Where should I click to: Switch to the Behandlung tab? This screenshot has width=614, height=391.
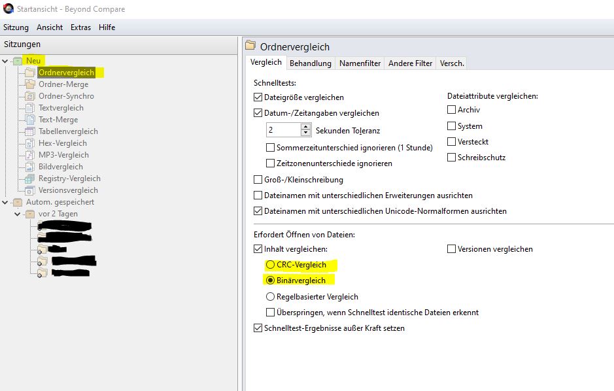pyautogui.click(x=311, y=63)
